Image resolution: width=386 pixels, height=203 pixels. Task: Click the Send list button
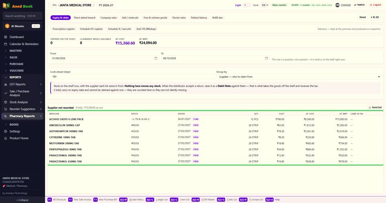[x=375, y=108]
